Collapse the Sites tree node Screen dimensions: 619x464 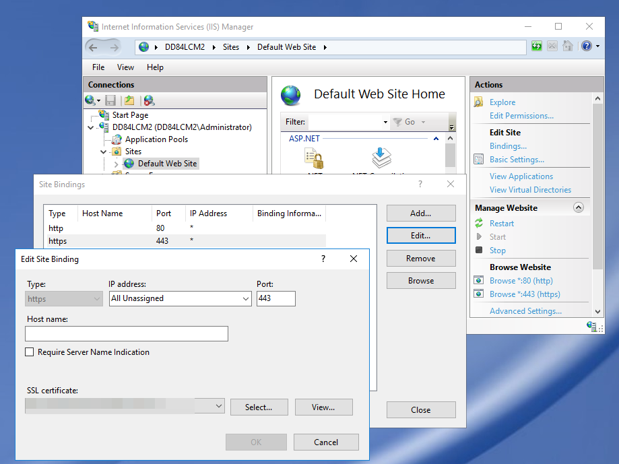(104, 152)
